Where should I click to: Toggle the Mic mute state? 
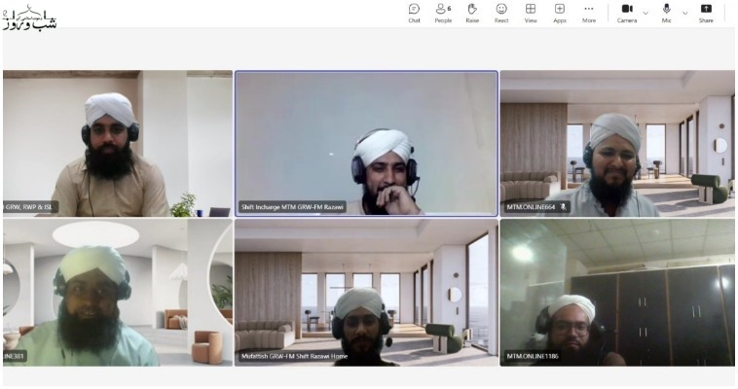pos(667,12)
